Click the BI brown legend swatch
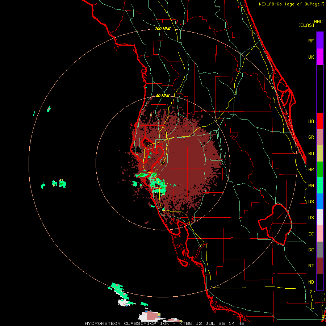326x326 pixels. coord(320,266)
